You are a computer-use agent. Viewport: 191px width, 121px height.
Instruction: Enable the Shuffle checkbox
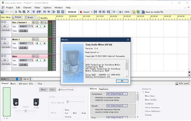coord(39,18)
